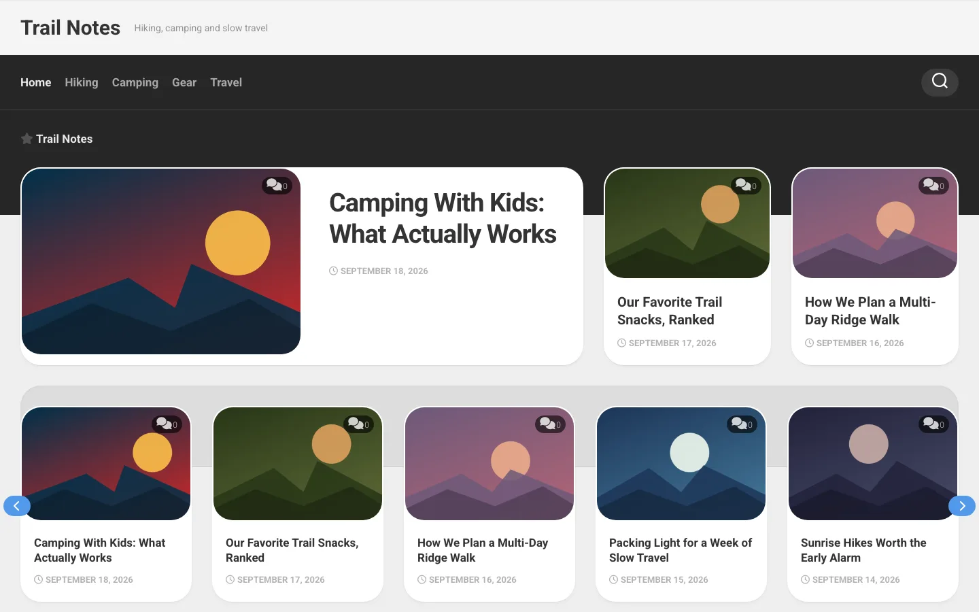Screen dimensions: 979x612
Task: Click the Trail Notes section heading
Action: [65, 139]
